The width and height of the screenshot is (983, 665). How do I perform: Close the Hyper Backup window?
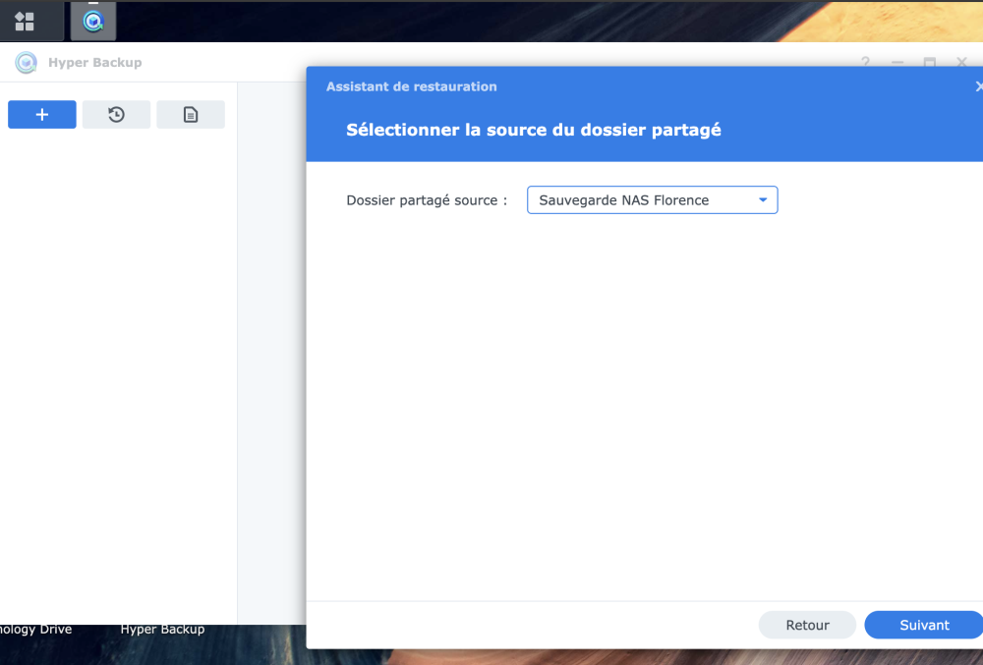961,62
